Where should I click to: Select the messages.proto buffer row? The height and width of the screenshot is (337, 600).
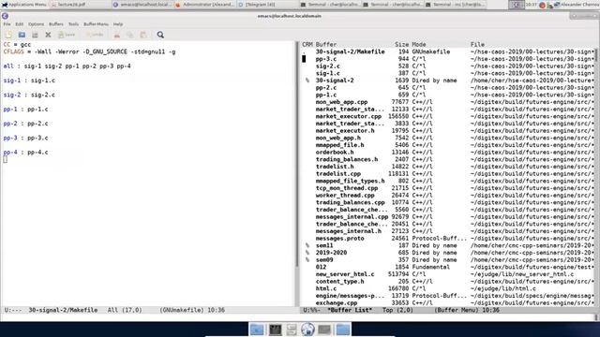448,238
